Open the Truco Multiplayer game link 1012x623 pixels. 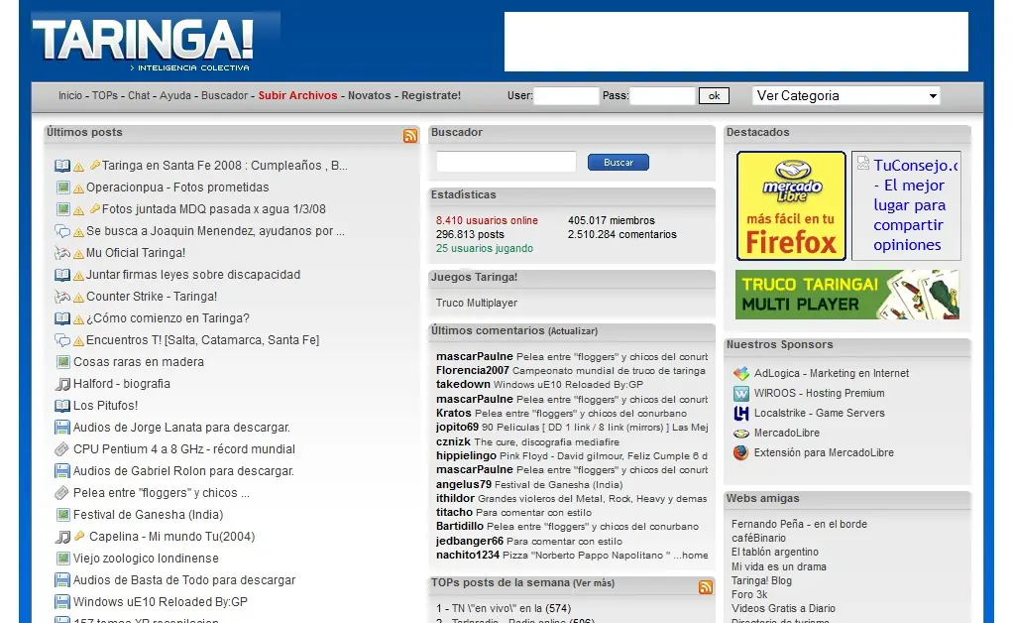(477, 304)
